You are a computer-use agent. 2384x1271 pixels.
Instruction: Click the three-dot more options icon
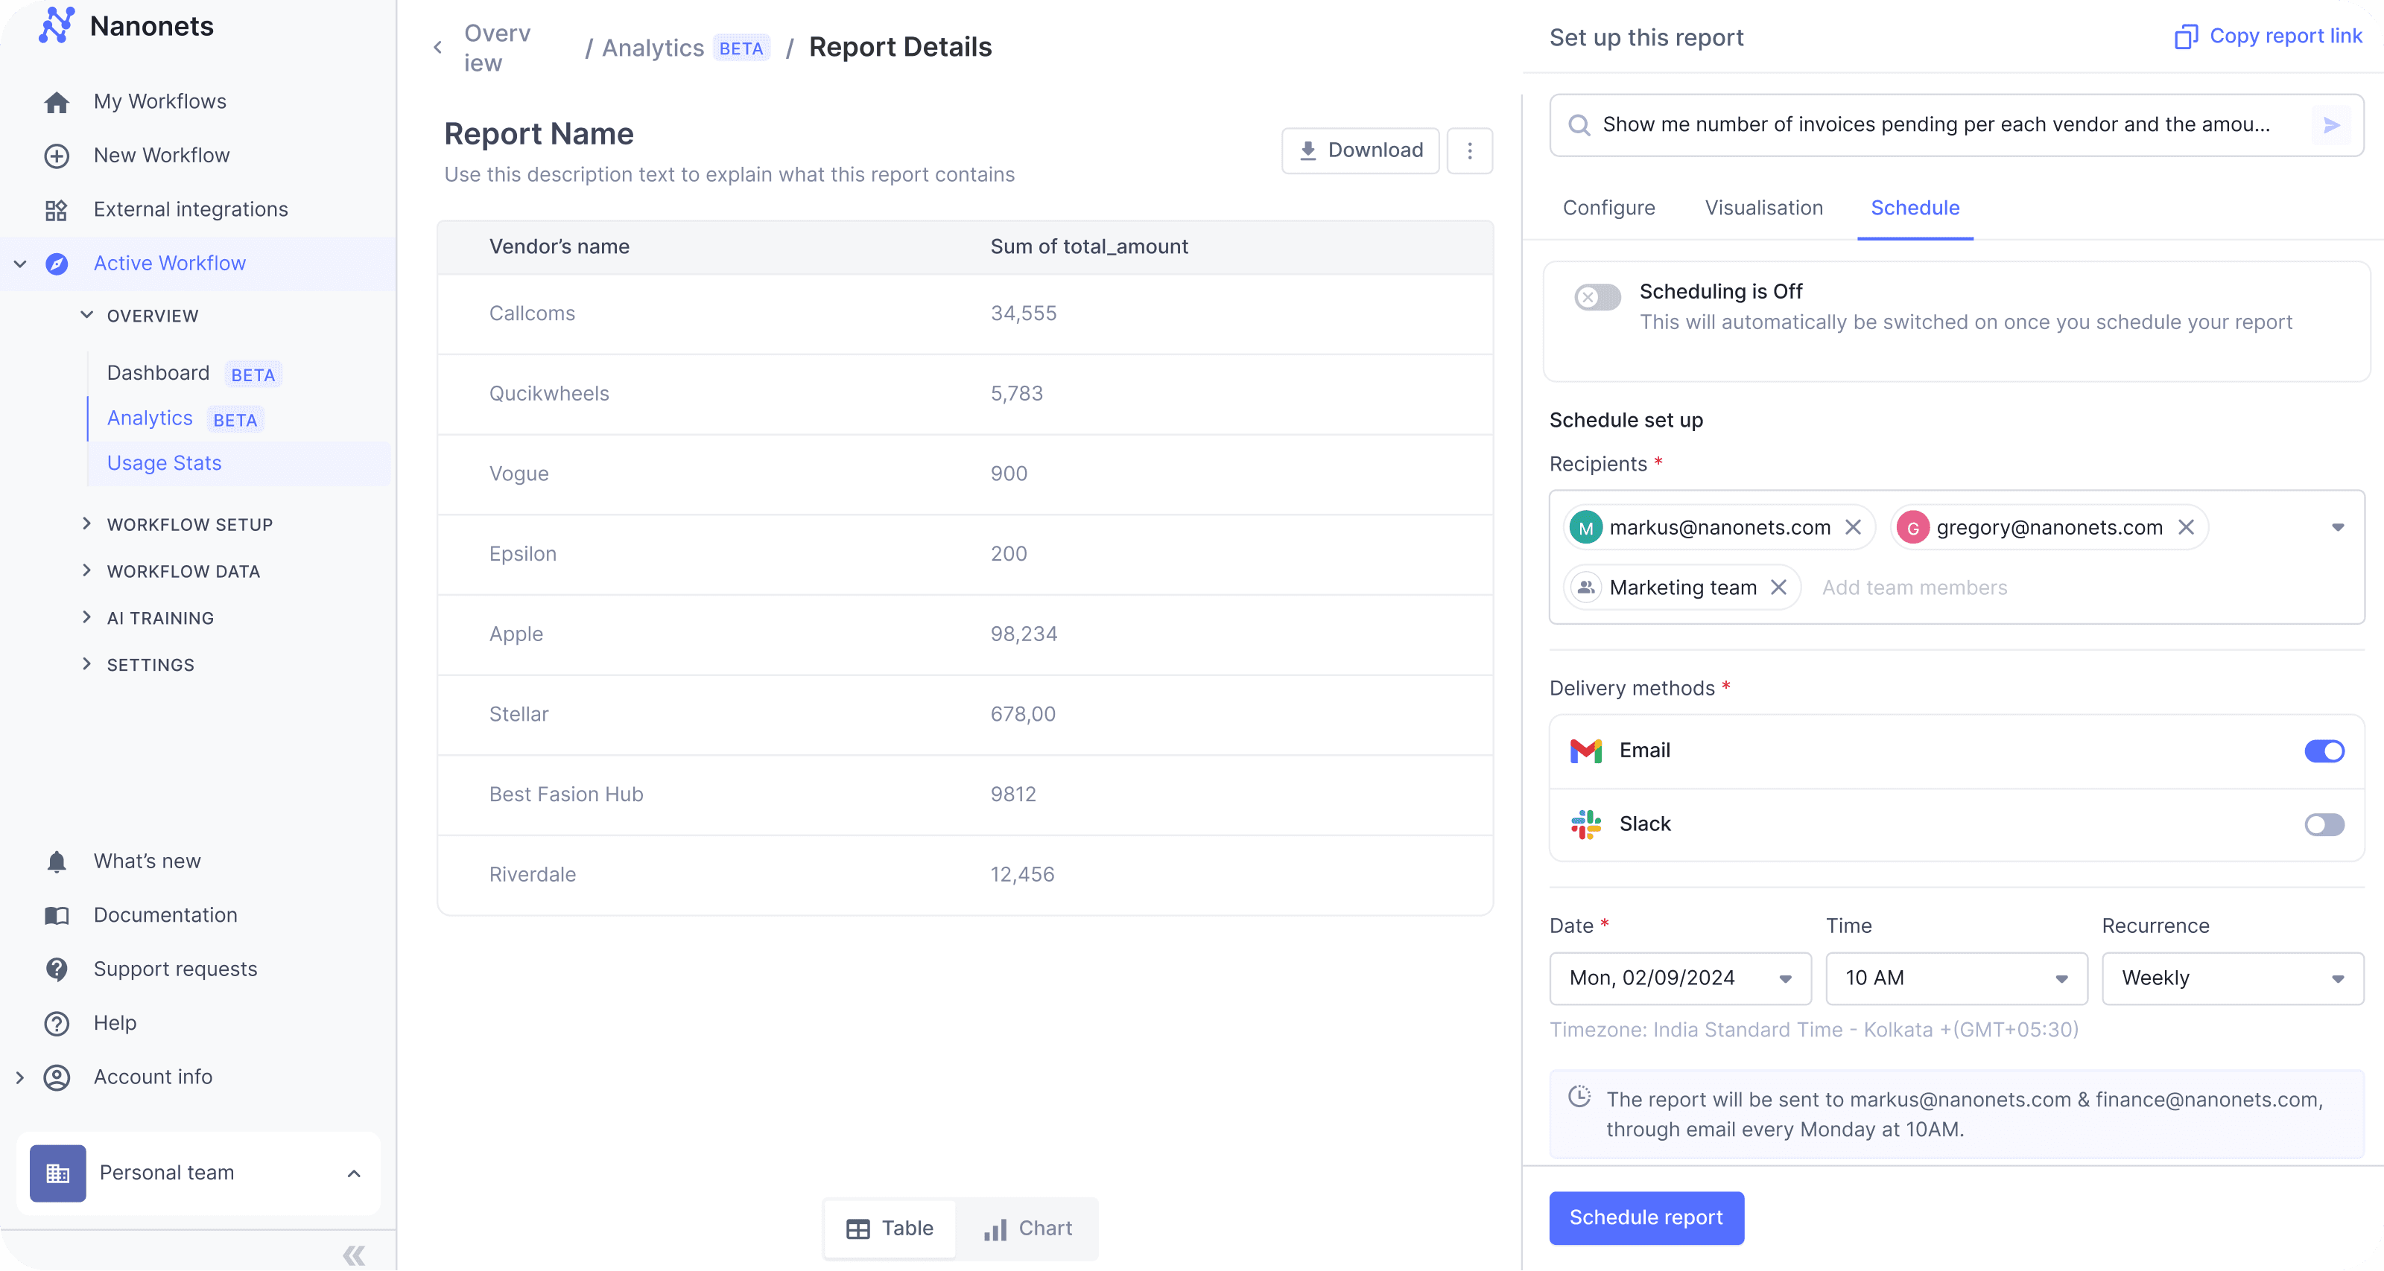pos(1468,151)
